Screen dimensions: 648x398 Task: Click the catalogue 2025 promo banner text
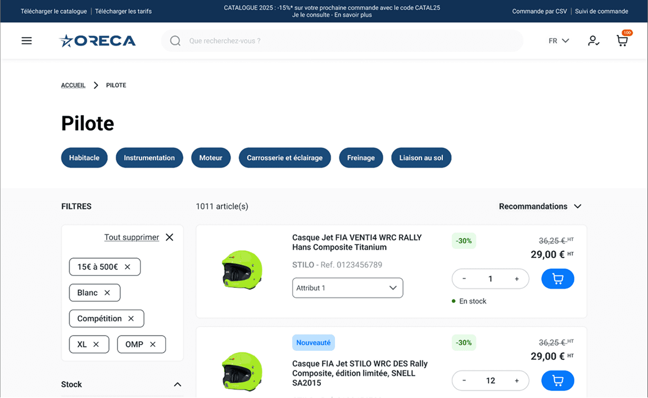click(x=332, y=11)
